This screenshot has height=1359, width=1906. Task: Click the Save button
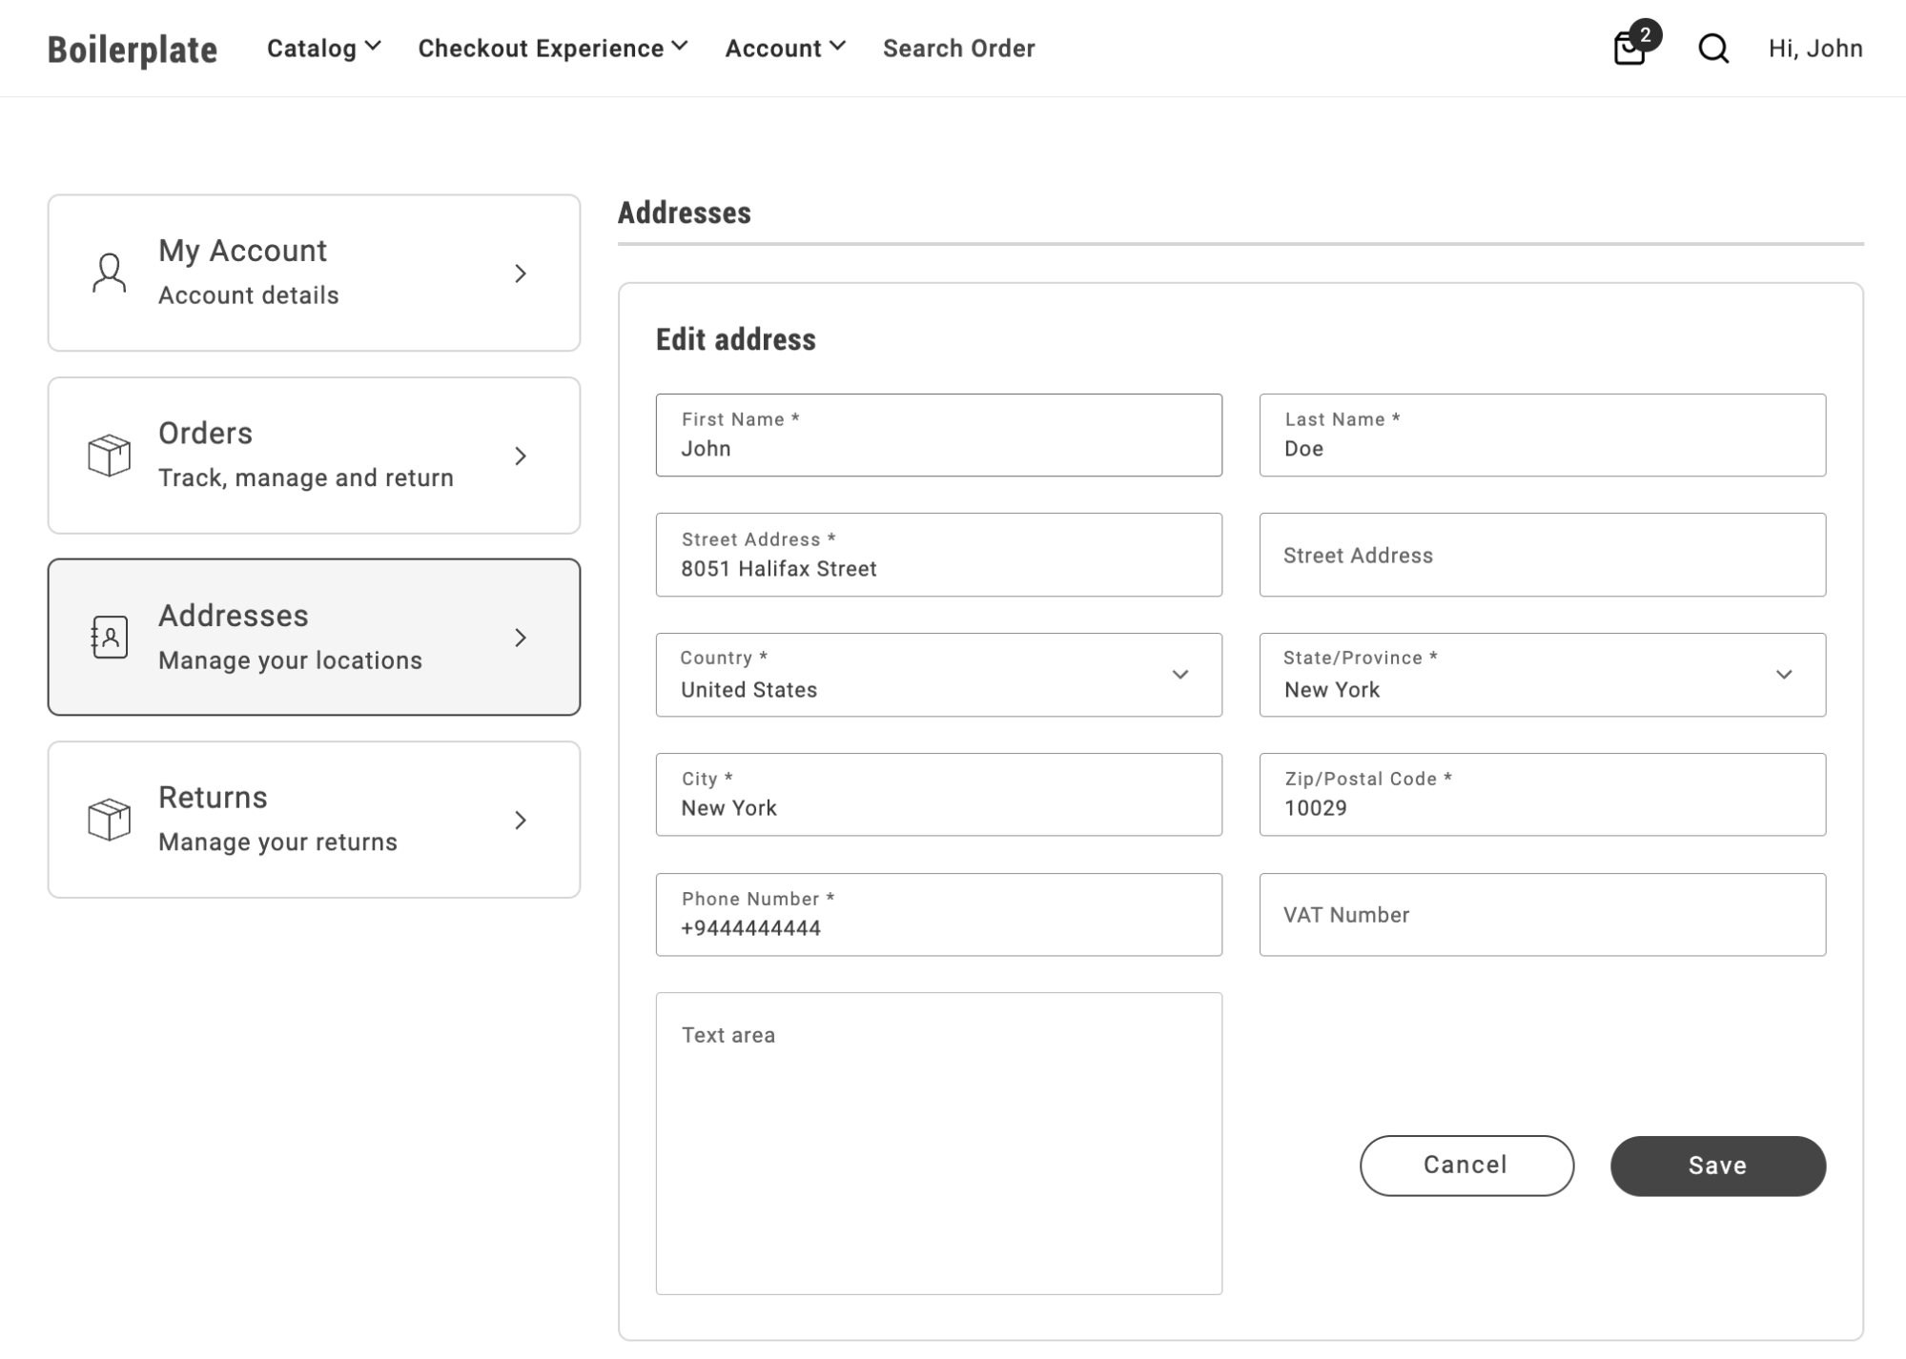[1717, 1165]
